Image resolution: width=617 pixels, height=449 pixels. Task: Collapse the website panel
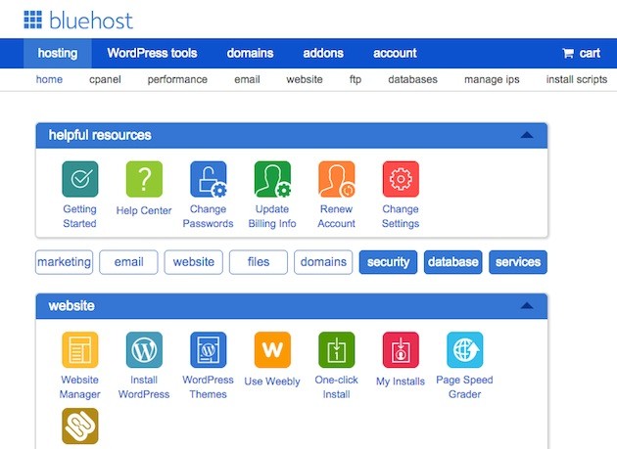pos(527,306)
